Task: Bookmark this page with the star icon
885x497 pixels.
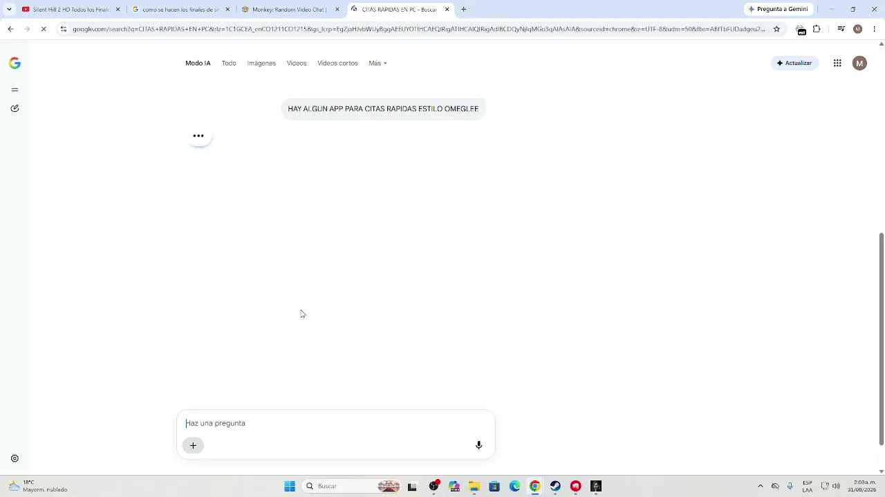Action: point(776,29)
